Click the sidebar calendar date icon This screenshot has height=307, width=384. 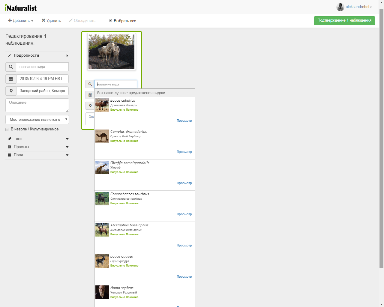click(x=11, y=79)
